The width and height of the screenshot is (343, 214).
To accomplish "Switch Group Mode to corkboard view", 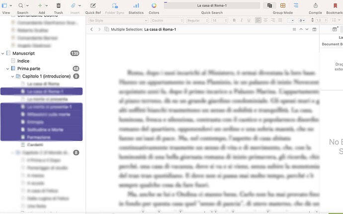I will [283, 5].
